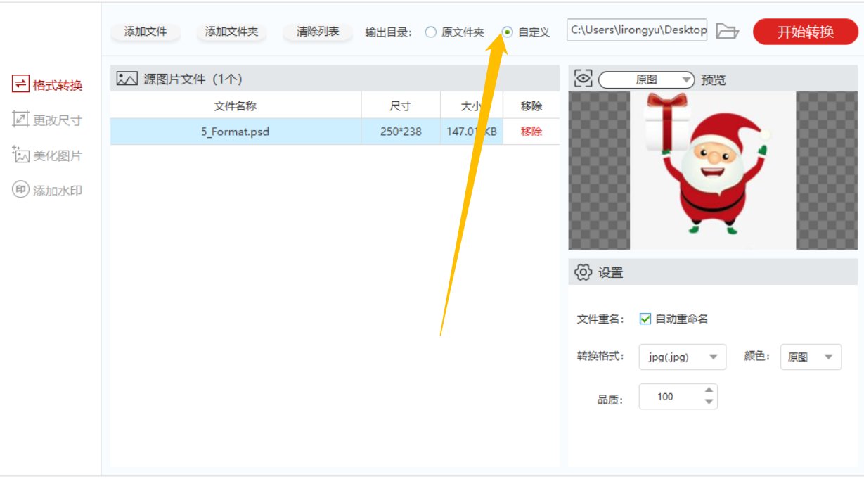Image resolution: width=864 pixels, height=479 pixels.
Task: Click the output path input field
Action: click(636, 30)
